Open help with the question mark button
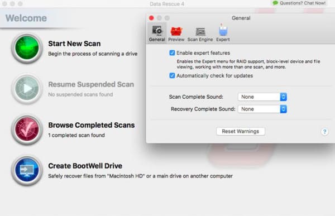The height and width of the screenshot is (216, 335). click(324, 132)
